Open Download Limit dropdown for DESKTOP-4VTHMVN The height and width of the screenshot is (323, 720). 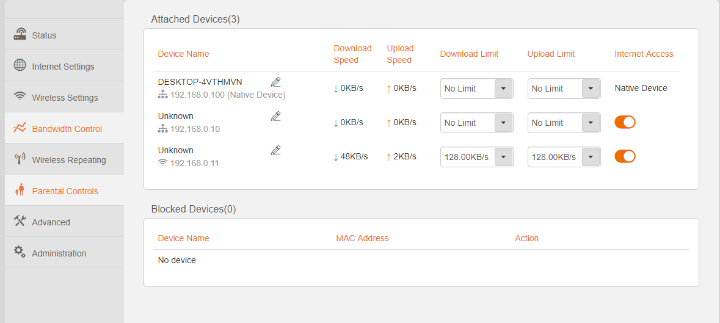pos(503,89)
